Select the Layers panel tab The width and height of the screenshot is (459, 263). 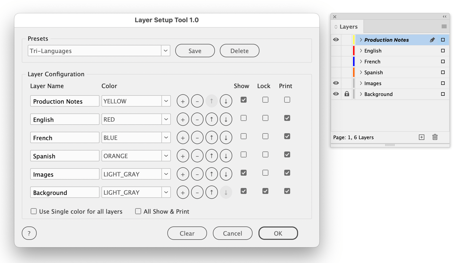coord(348,27)
